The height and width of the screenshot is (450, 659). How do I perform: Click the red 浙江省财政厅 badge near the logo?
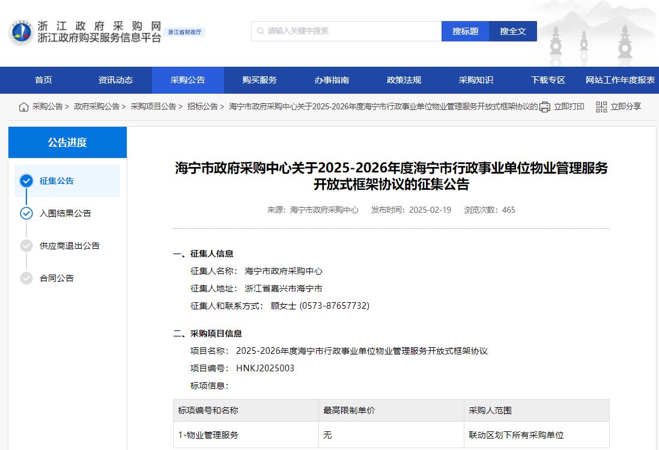(184, 33)
